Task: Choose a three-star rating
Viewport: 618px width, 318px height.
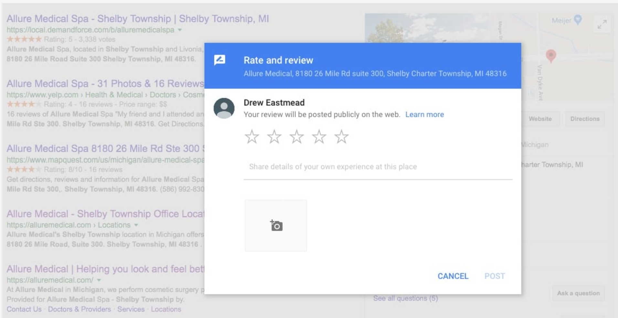Action: (x=297, y=137)
